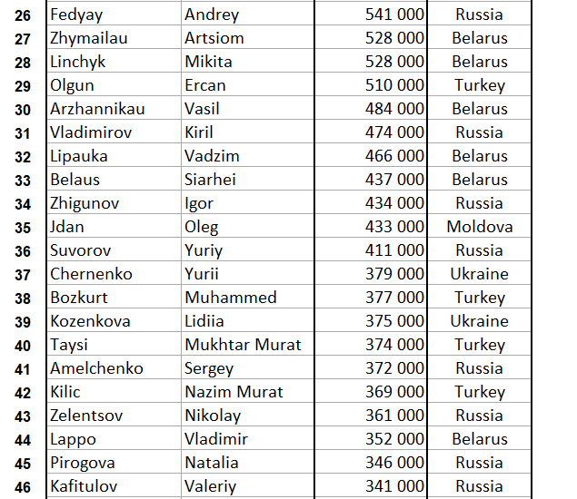Click the Moldova country cell

pyautogui.click(x=479, y=227)
